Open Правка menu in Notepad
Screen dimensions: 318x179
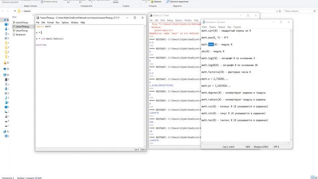click(x=213, y=27)
